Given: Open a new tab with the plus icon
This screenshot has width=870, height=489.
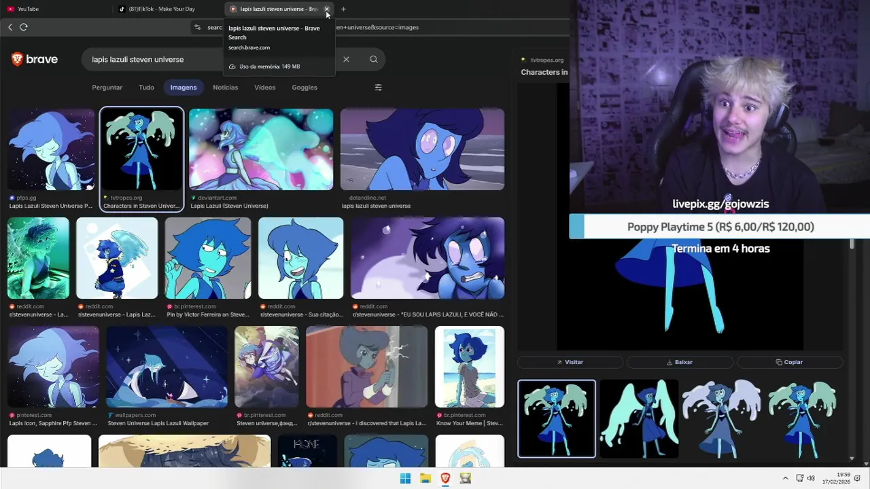Looking at the screenshot, I should [x=343, y=9].
